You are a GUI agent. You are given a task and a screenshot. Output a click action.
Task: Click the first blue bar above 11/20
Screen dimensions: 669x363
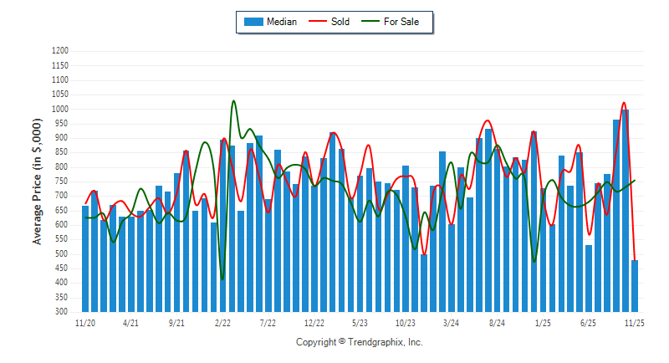tap(85, 259)
